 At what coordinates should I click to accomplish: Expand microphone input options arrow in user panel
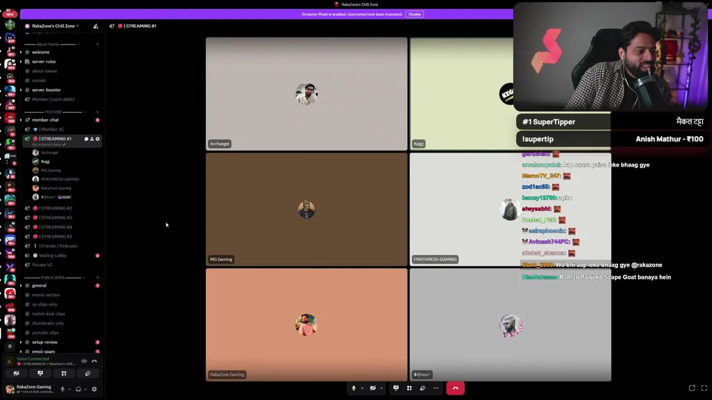point(69,389)
